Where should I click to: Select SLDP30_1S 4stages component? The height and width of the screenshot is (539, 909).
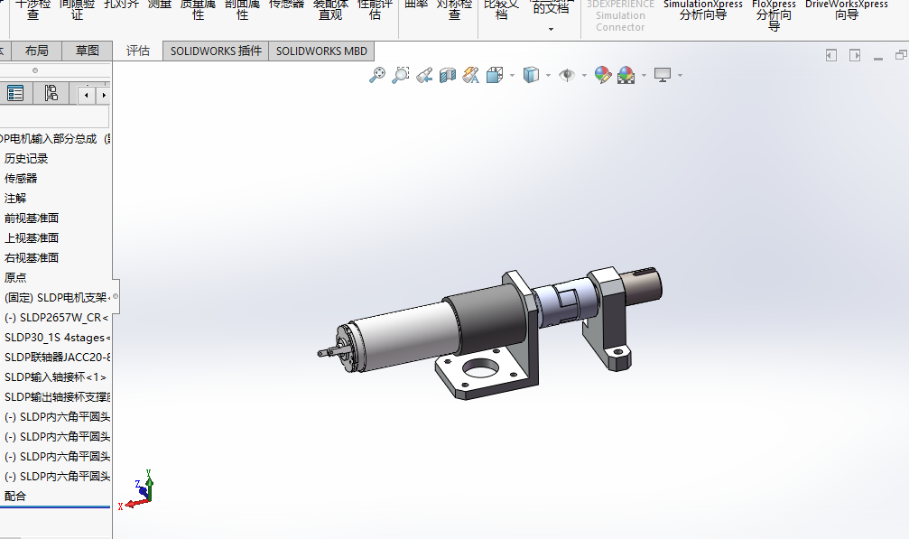(57, 338)
